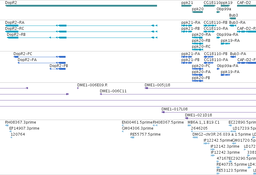Select the DopR2-PC protein feature
This screenshot has width=256, height=175.
(x=39, y=57)
